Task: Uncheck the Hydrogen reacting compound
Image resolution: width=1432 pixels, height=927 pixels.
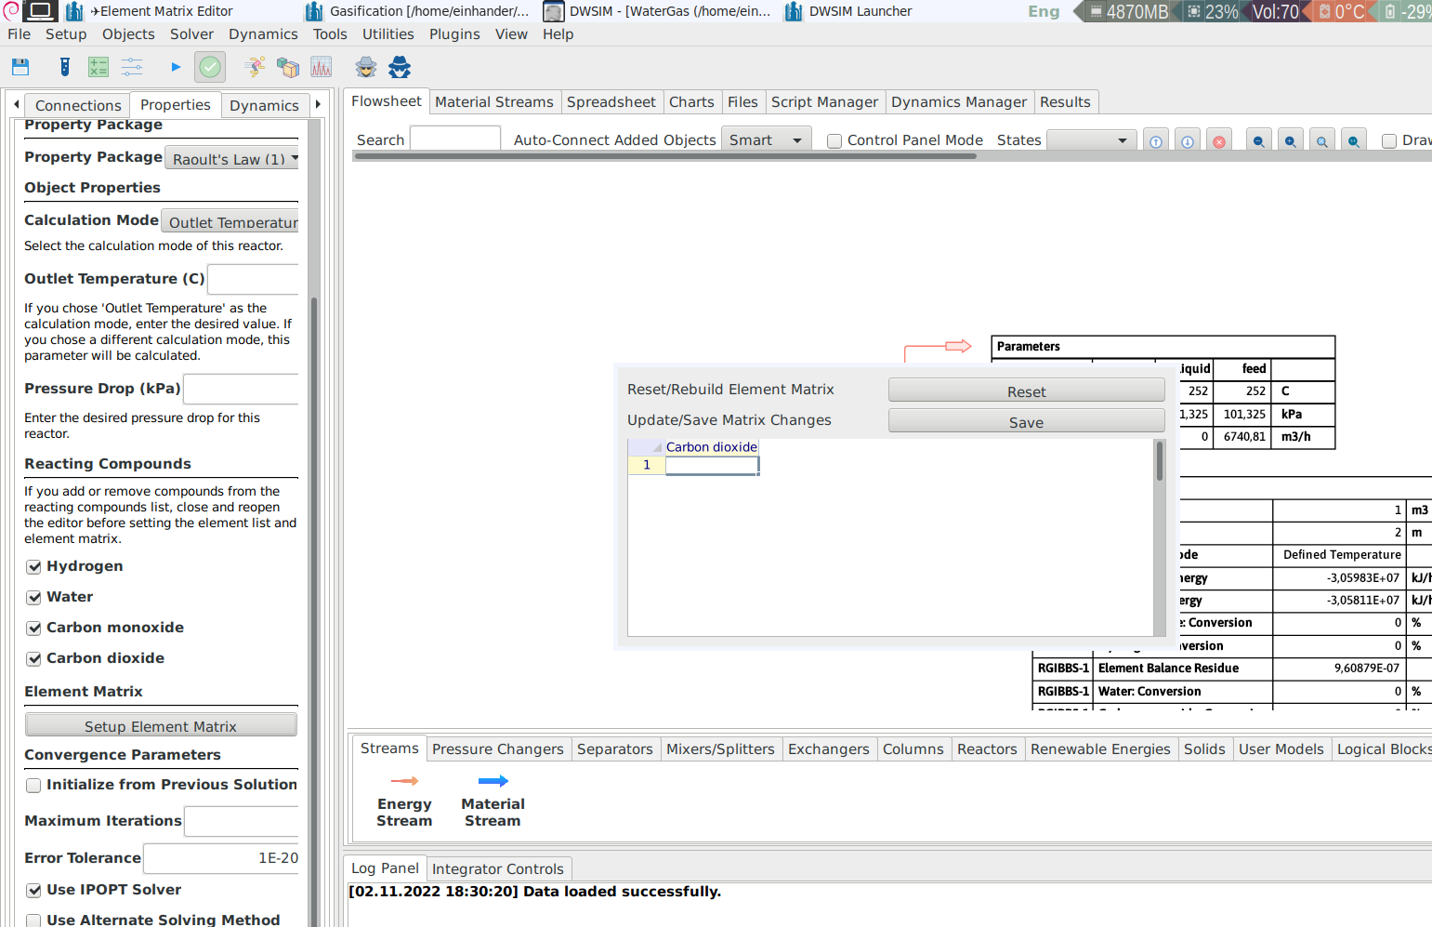Action: 33,566
